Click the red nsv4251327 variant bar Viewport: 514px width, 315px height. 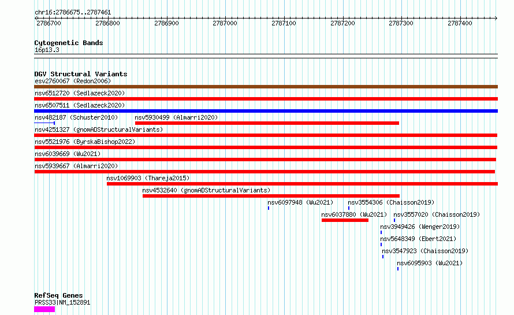[x=266, y=135]
